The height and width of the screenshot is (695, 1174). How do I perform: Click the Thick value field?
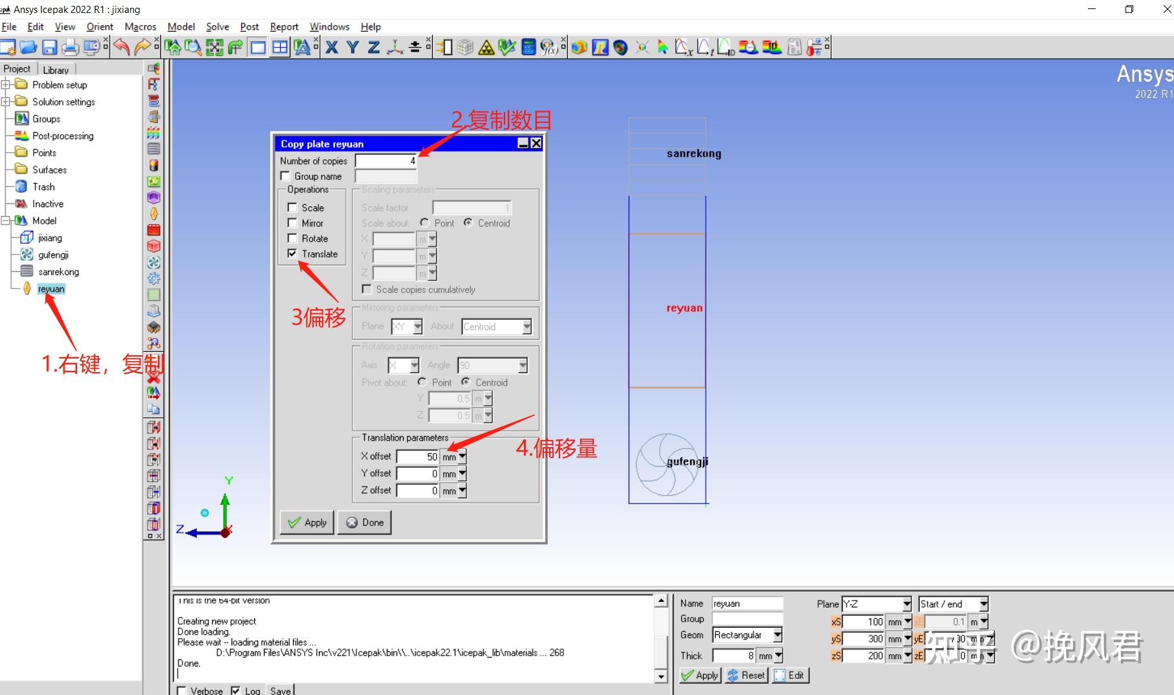(x=734, y=656)
